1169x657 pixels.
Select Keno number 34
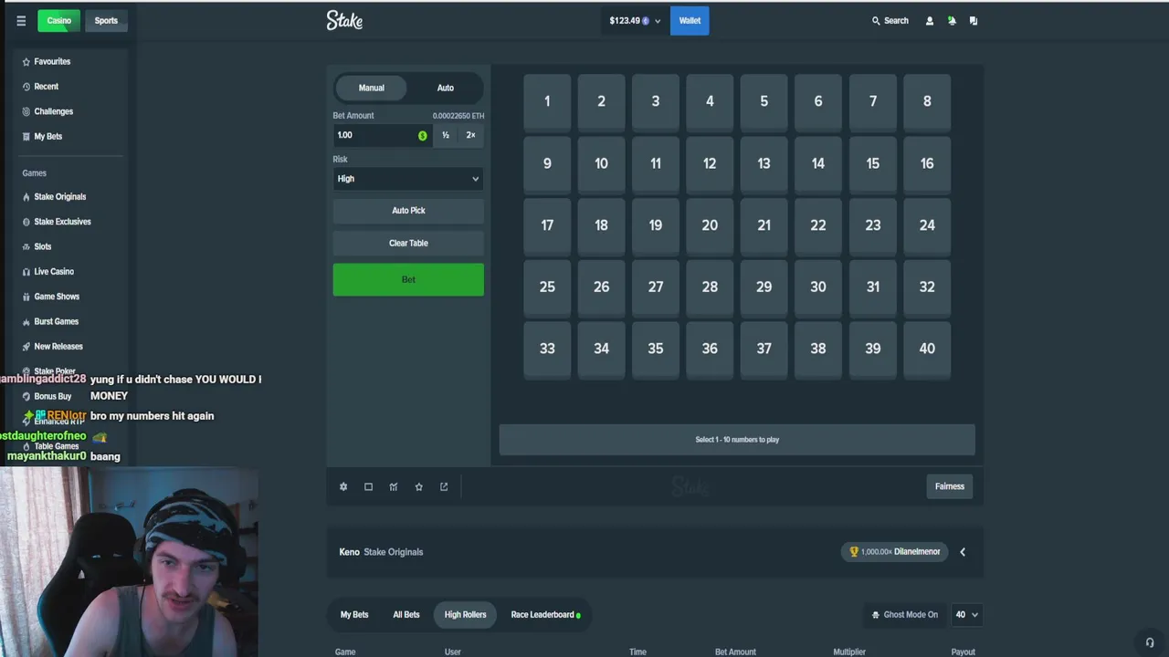point(601,349)
